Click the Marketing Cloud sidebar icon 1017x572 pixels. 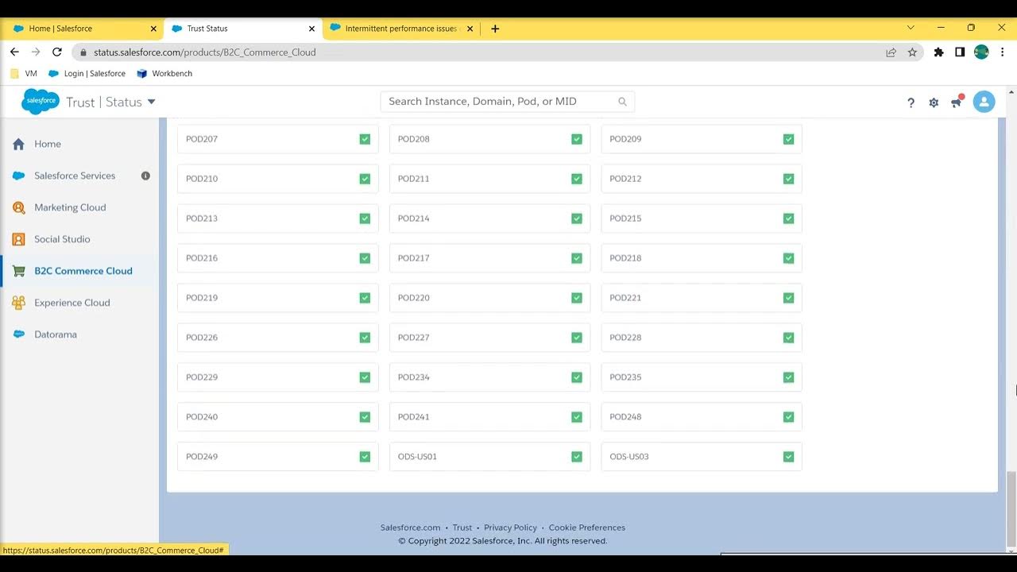click(18, 207)
